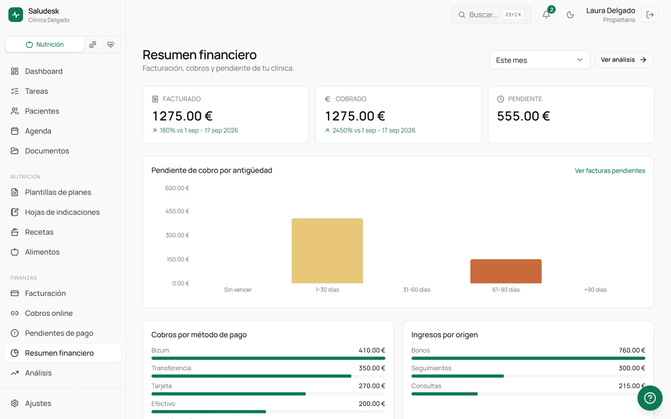Click the Facturado 1275.00 € amount
The height and width of the screenshot is (419, 671).
point(182,116)
